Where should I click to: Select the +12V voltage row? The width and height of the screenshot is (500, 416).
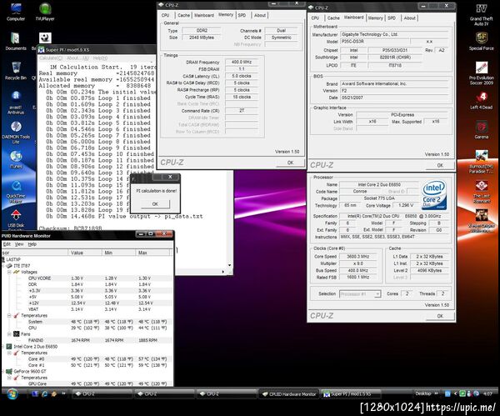click(87, 303)
